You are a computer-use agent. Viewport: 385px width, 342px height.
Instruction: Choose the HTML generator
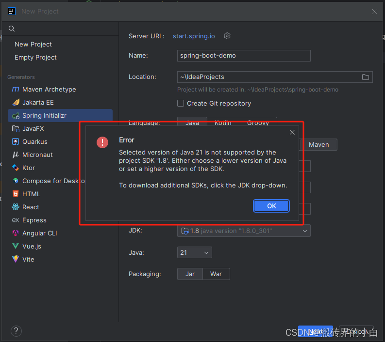tap(31, 194)
